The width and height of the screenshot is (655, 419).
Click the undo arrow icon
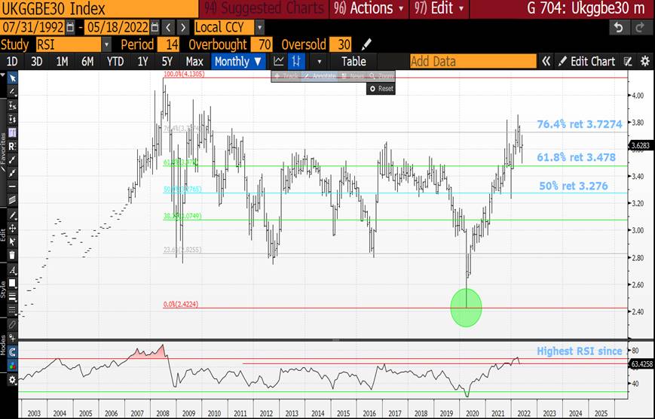coord(619,27)
